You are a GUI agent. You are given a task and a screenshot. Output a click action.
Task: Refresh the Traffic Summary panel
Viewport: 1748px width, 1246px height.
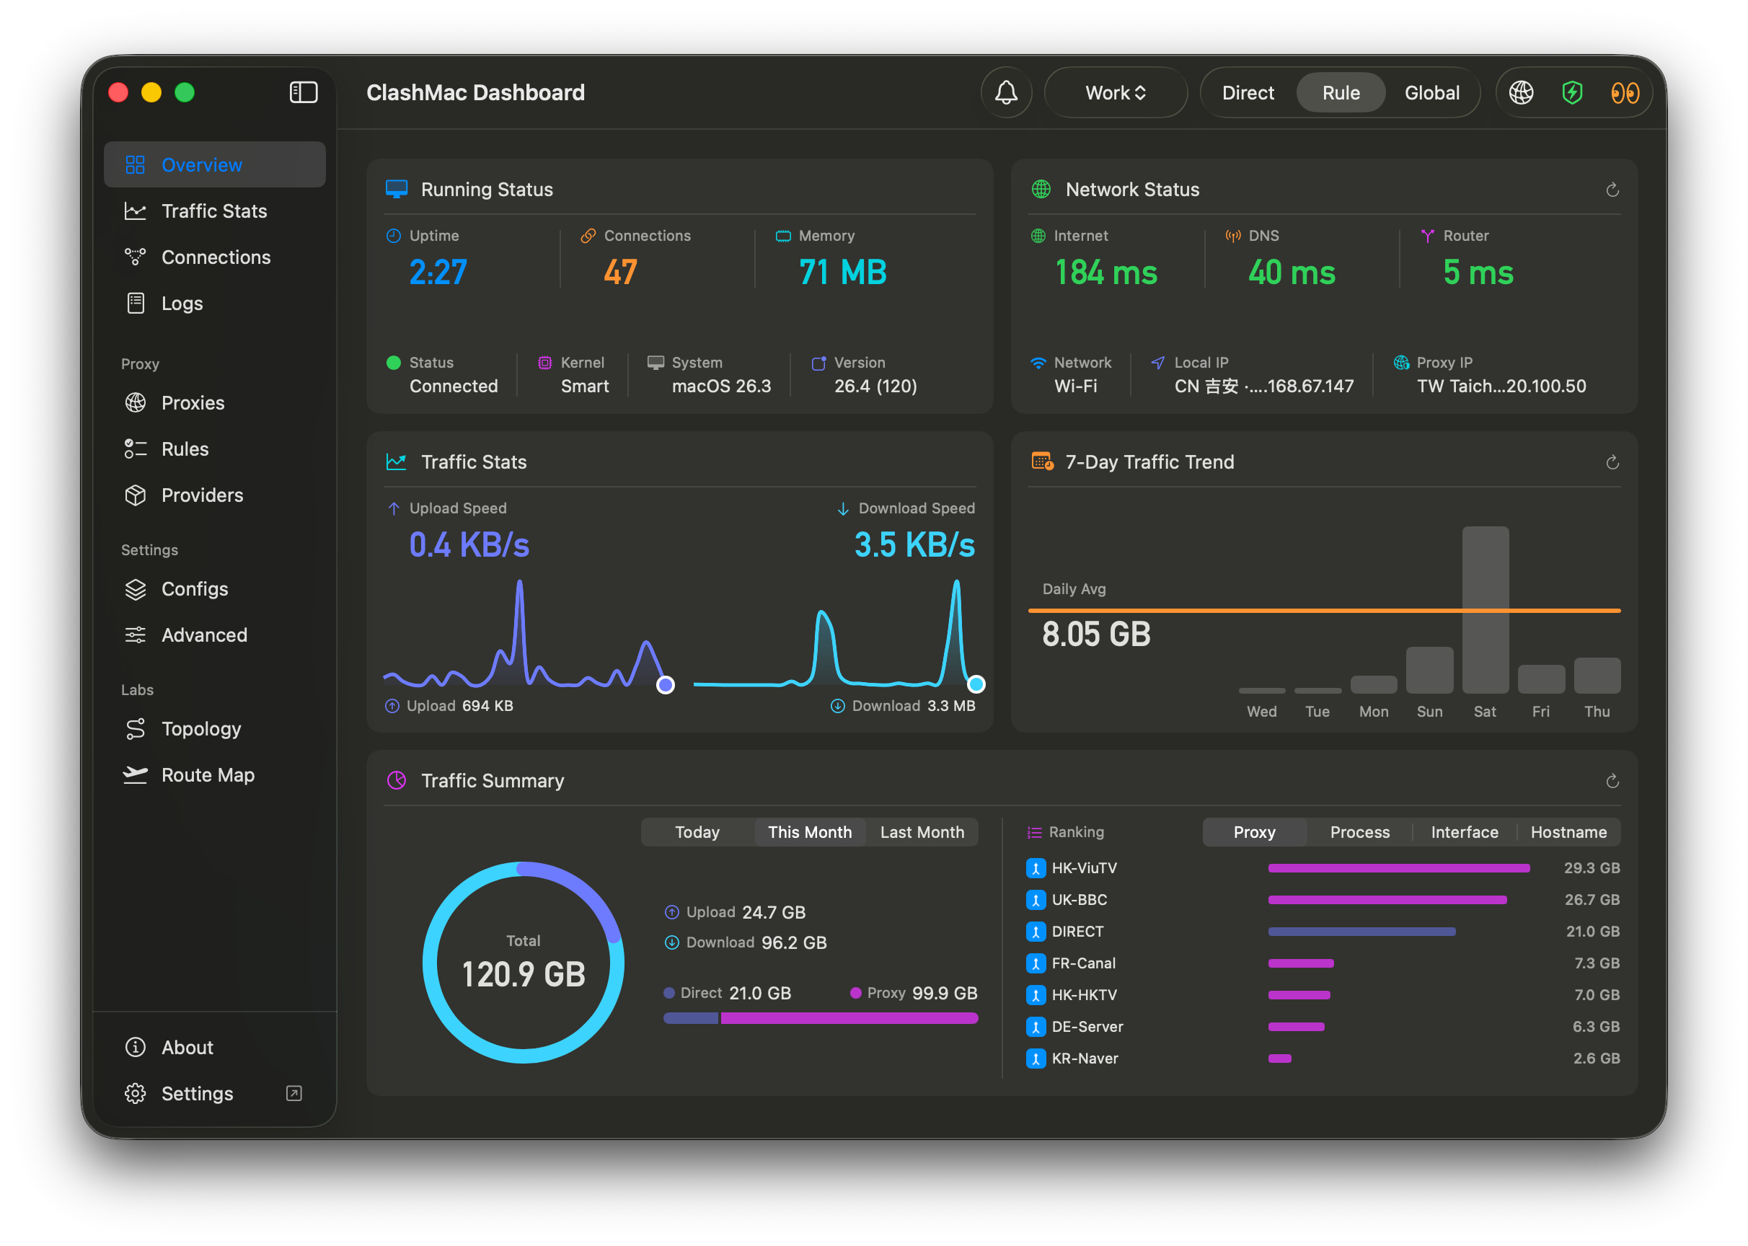tap(1612, 781)
